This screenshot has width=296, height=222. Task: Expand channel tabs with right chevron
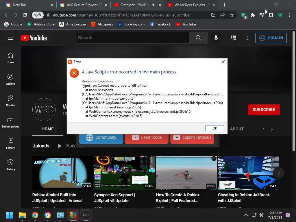(272, 129)
